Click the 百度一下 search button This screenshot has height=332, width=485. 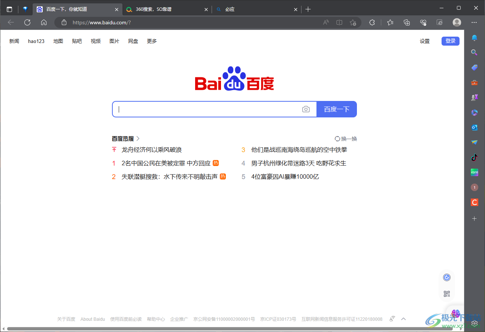pos(337,109)
